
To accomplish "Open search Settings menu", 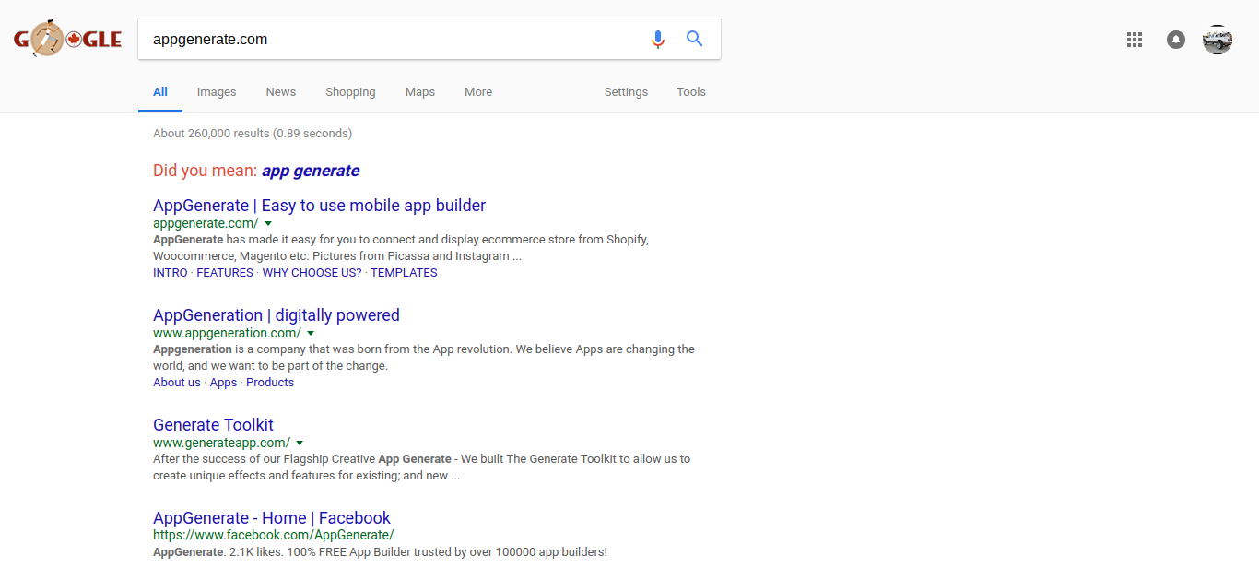I will tap(626, 92).
